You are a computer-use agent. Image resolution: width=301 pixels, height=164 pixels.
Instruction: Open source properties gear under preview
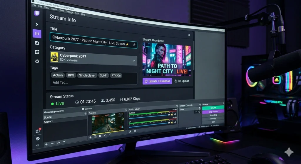pos(100,136)
